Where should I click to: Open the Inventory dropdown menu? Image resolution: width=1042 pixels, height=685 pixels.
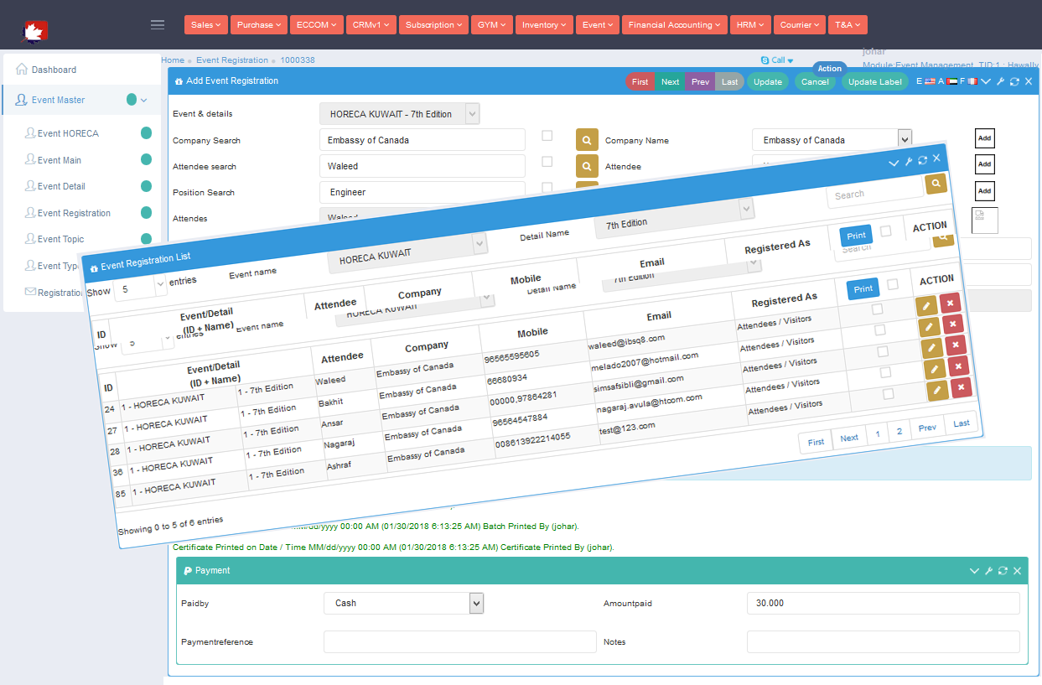[544, 25]
